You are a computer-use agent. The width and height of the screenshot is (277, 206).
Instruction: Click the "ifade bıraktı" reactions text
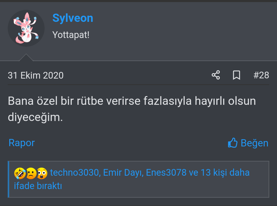tap(38, 185)
